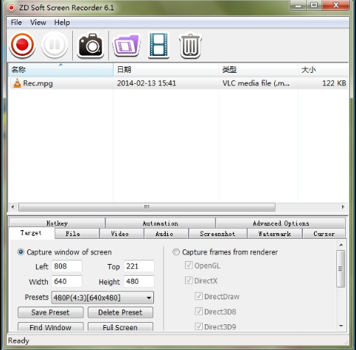Select the Capture window of screen radio button
Screen dimensions: 356x350
(x=21, y=251)
